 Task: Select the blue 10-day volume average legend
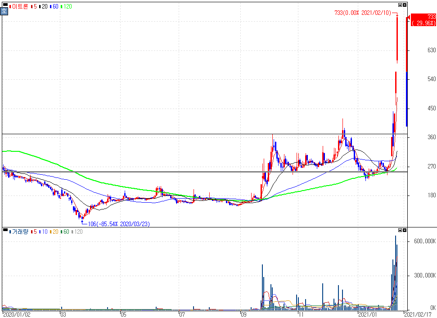[44, 232]
